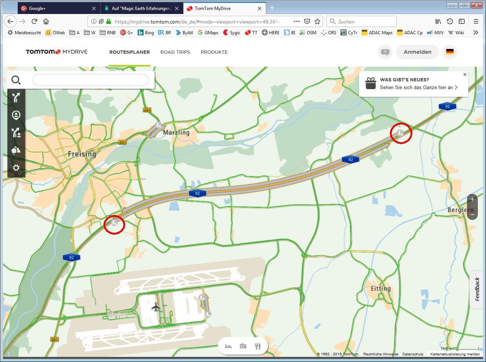Click the roadworks marker near Marzling

[x=159, y=125]
